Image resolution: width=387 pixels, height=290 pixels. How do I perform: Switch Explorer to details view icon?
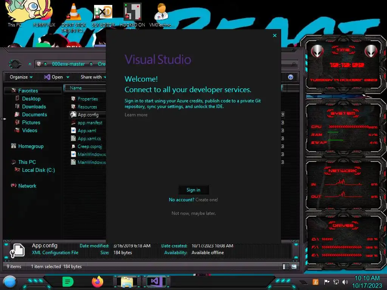coord(286,267)
